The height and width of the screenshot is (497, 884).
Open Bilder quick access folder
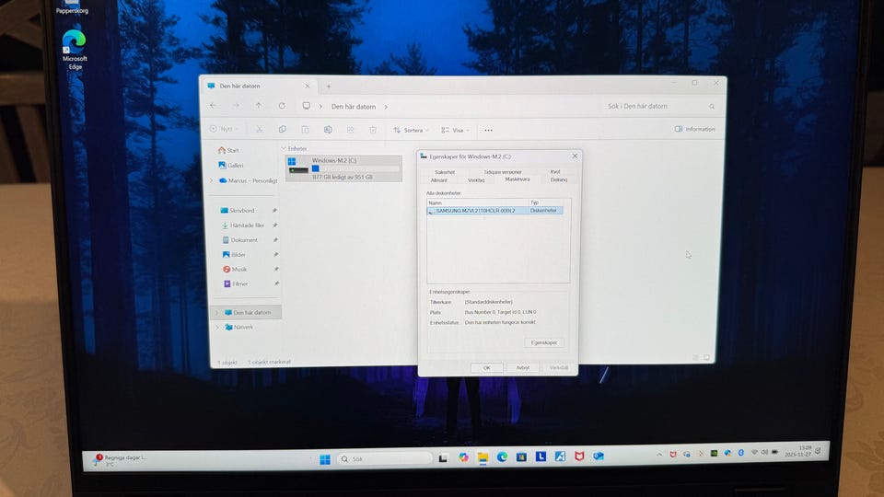(234, 255)
